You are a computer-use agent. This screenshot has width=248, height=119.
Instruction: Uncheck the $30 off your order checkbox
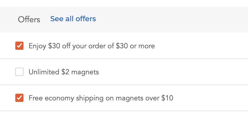(x=19, y=46)
